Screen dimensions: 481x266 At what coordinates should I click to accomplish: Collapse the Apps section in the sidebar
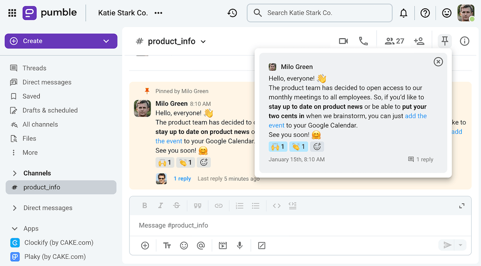pyautogui.click(x=15, y=228)
